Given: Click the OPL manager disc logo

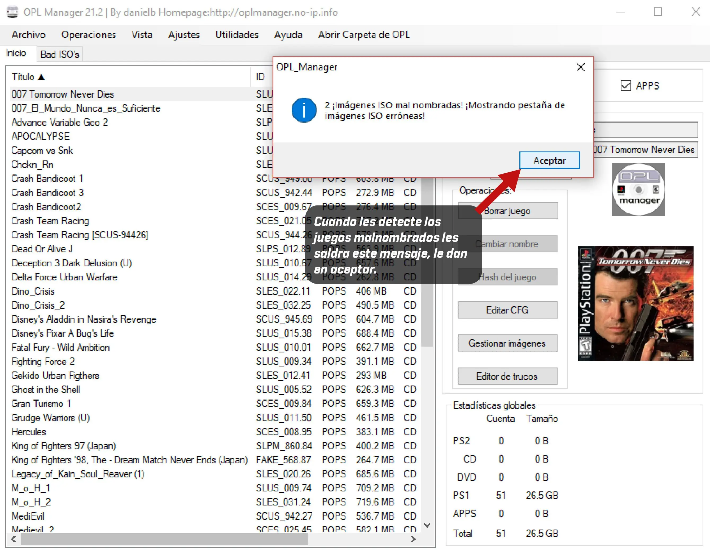Looking at the screenshot, I should coord(638,190).
